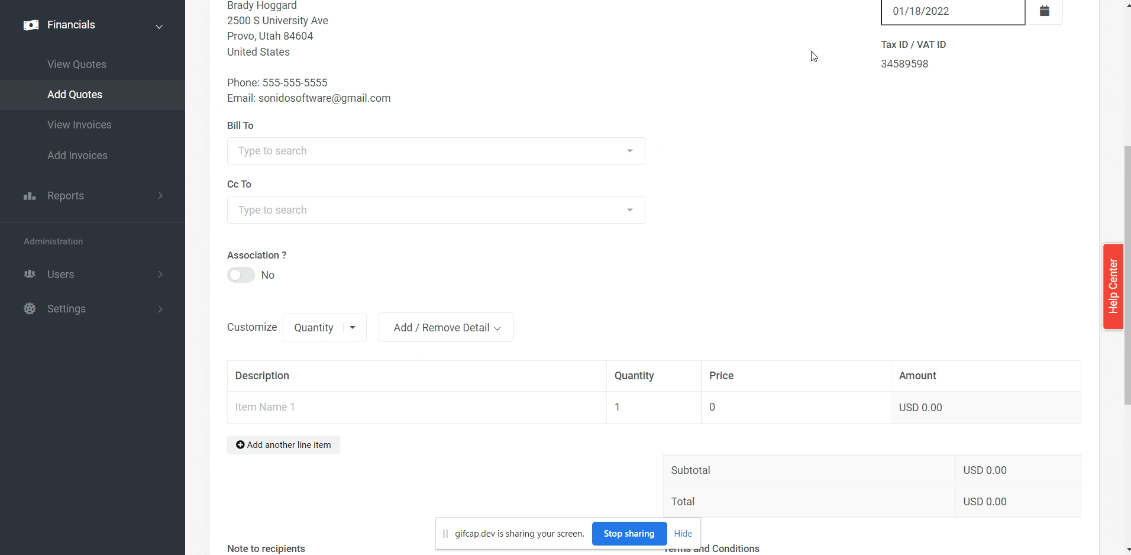This screenshot has width=1131, height=555.
Task: Open View Quotes in sidebar
Action: pos(77,64)
